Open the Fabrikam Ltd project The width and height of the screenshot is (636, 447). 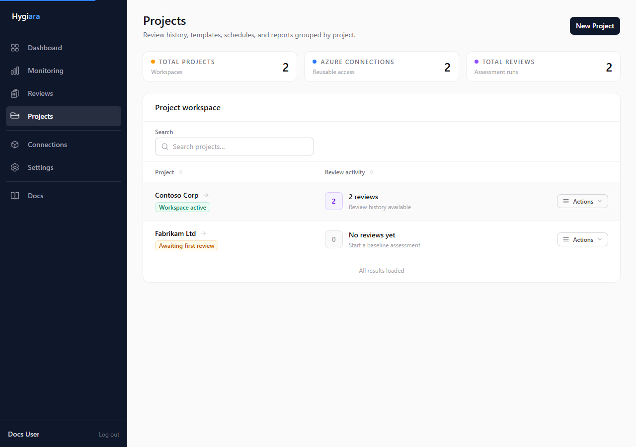tap(175, 233)
